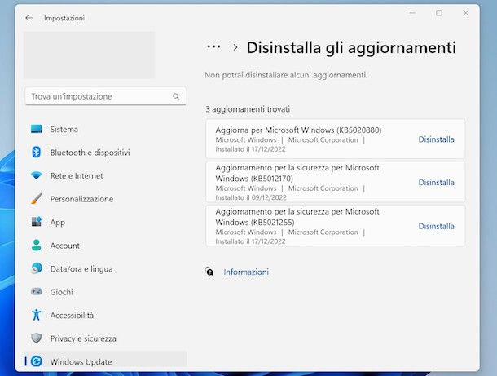Click the Impostazioni window title

(64, 18)
